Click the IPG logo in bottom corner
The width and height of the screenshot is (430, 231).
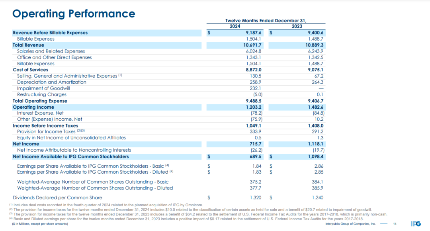pyautogui.click(x=416, y=224)
